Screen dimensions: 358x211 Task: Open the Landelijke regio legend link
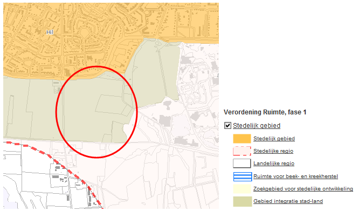[274, 164]
